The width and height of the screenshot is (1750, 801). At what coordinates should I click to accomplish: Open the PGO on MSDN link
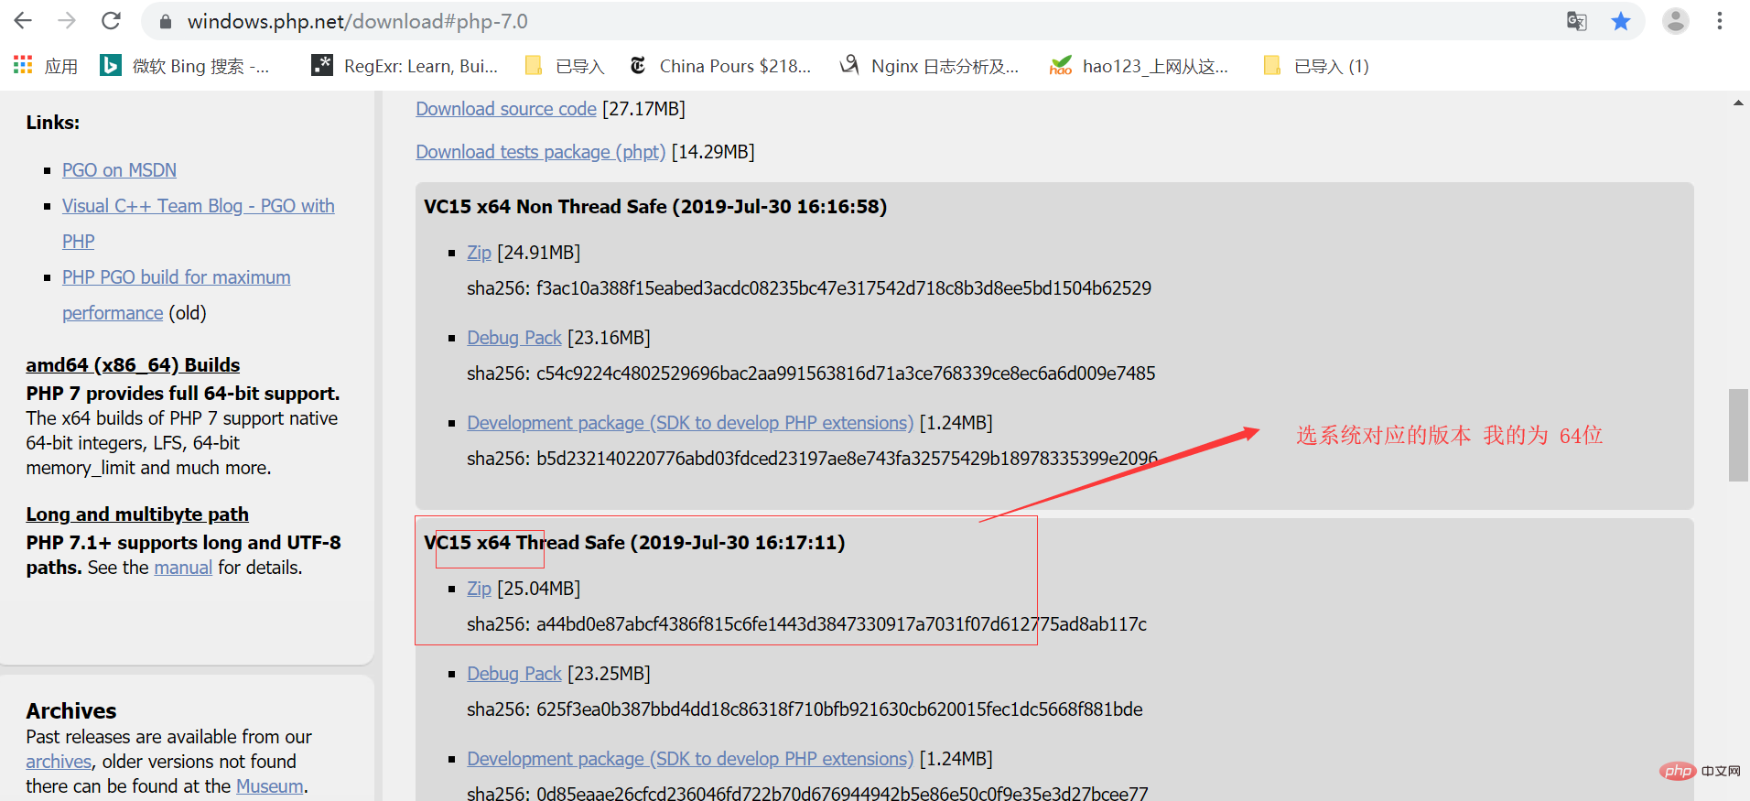119,170
